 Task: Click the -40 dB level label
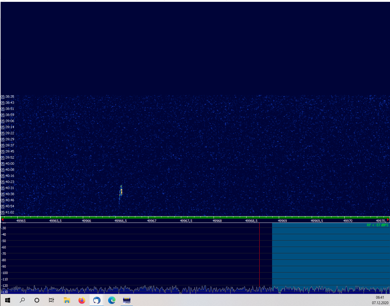[4, 234]
